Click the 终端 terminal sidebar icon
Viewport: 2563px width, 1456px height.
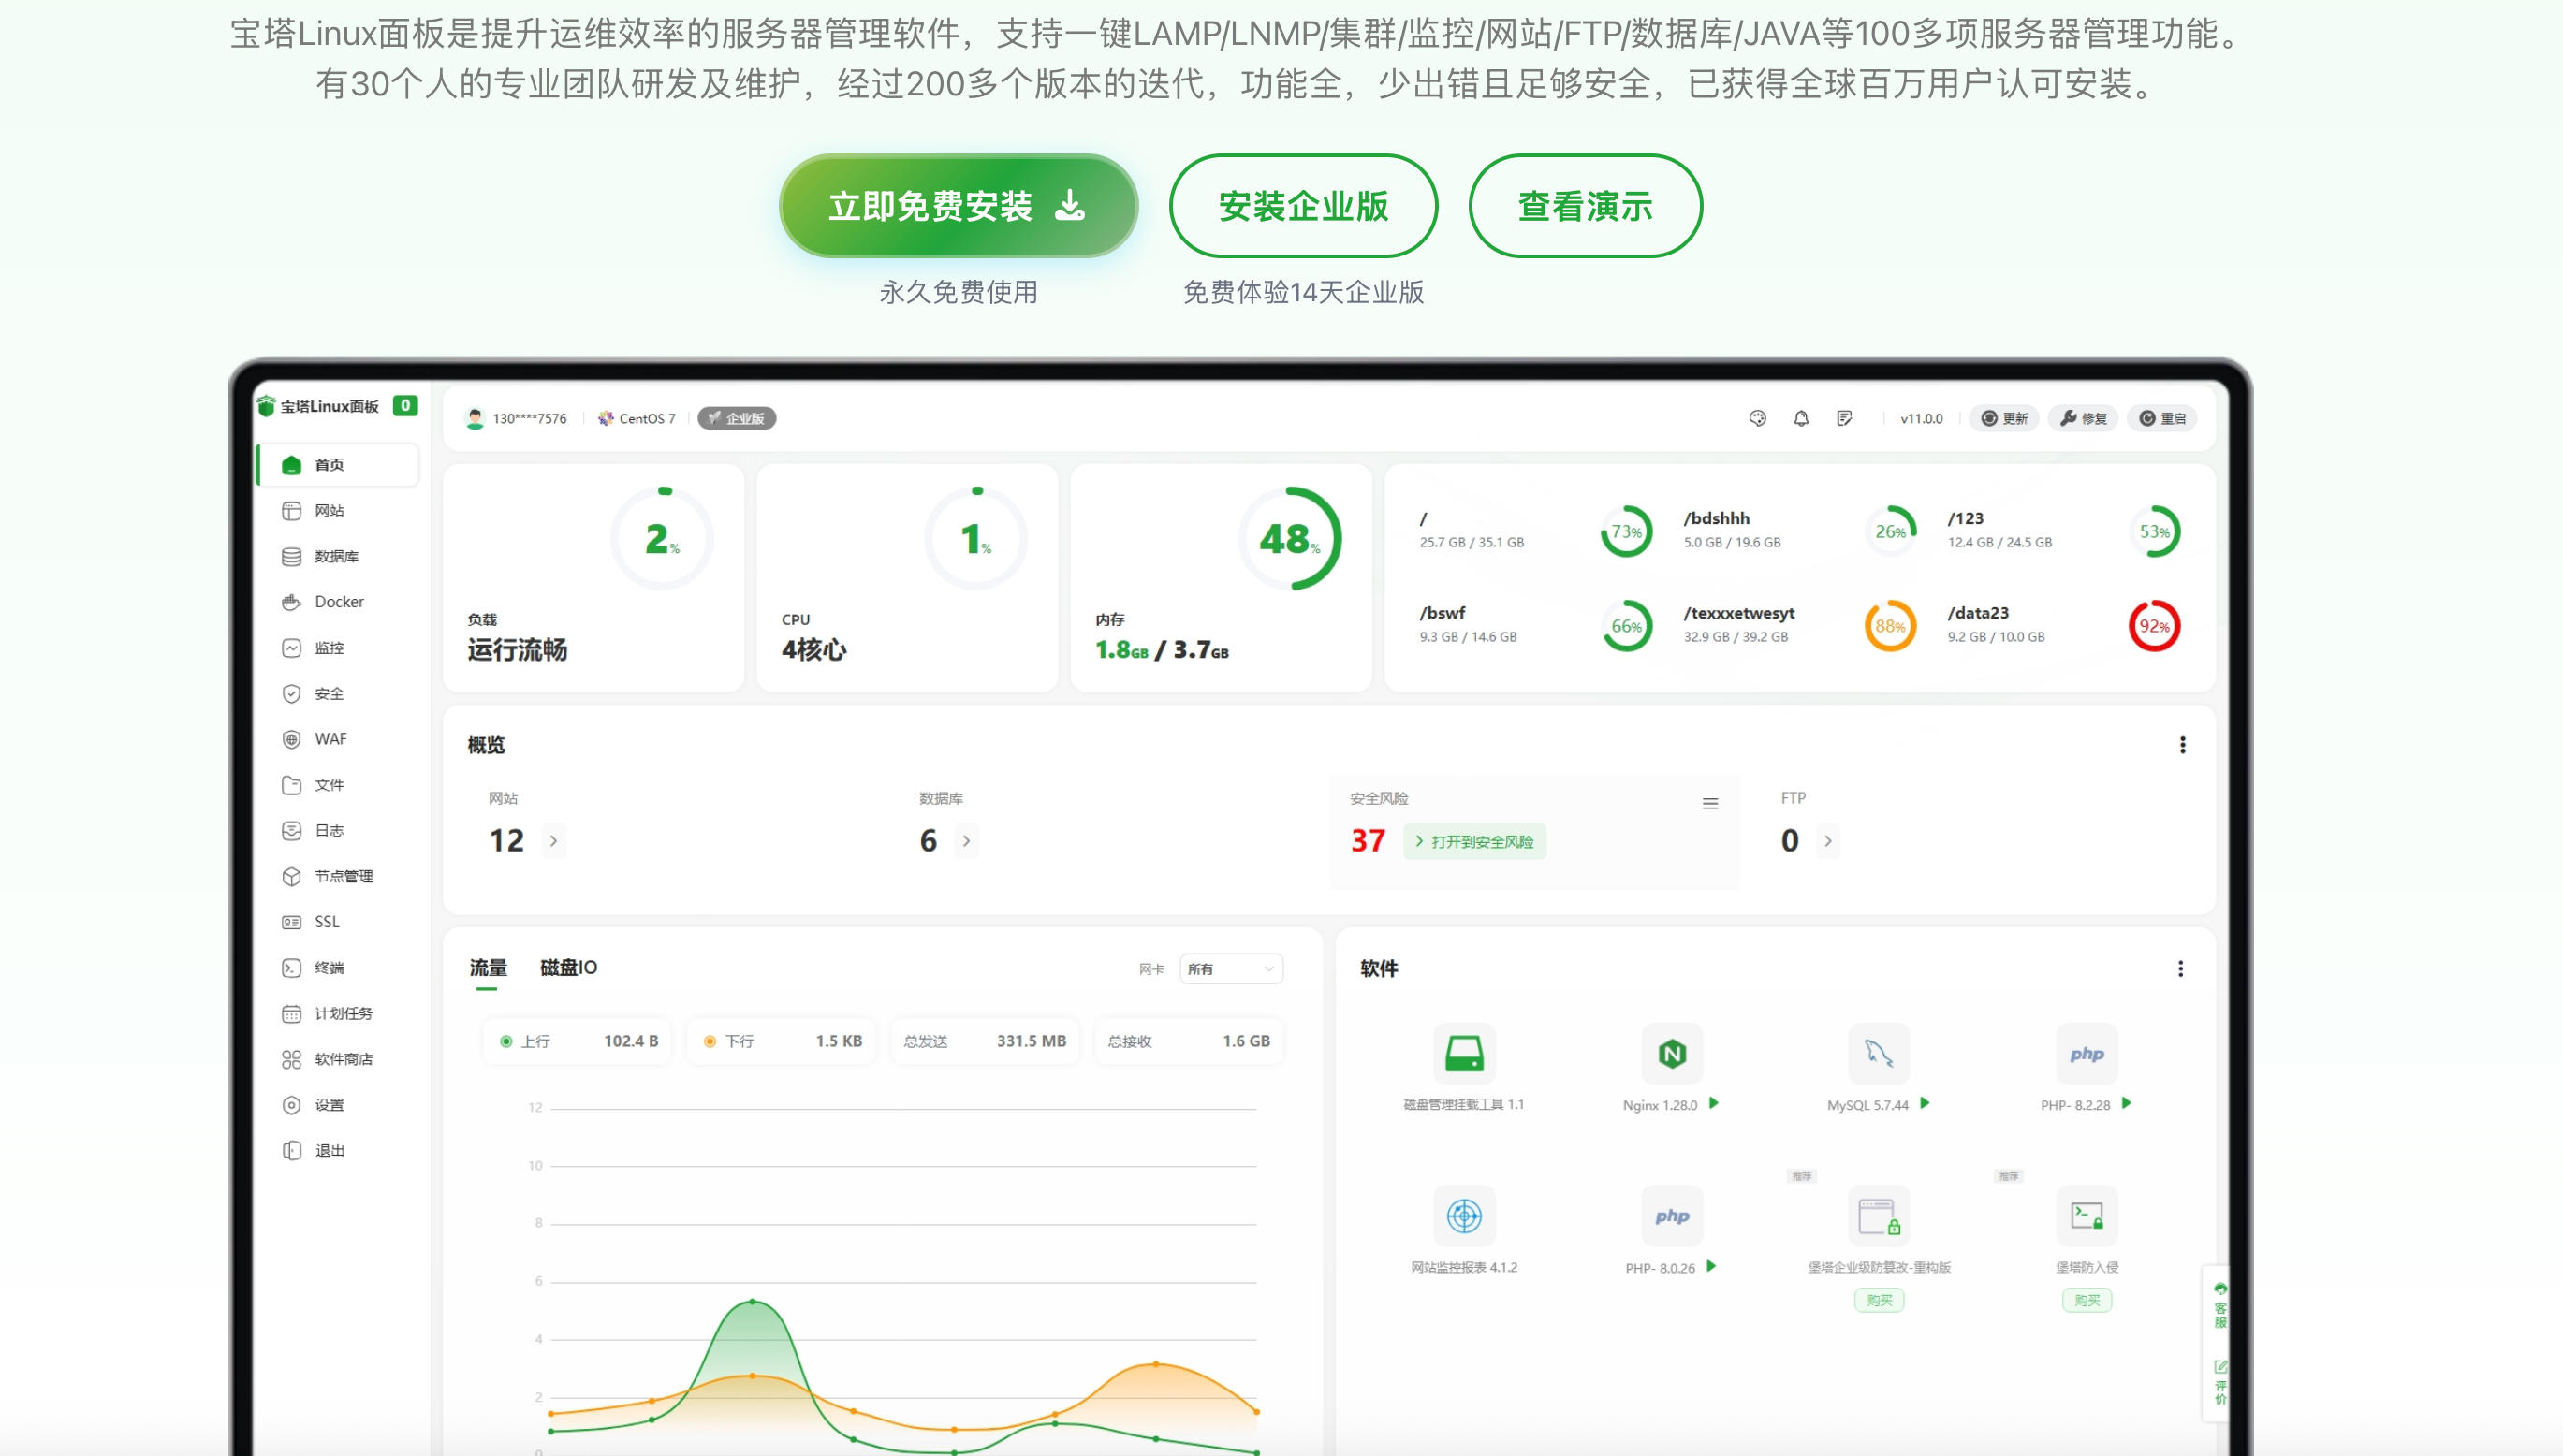point(291,968)
